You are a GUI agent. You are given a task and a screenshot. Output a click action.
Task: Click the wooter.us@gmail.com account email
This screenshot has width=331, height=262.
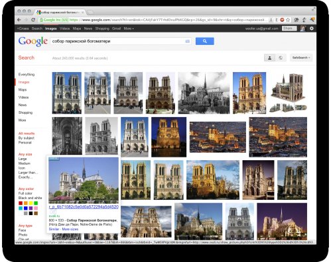[x=262, y=28]
